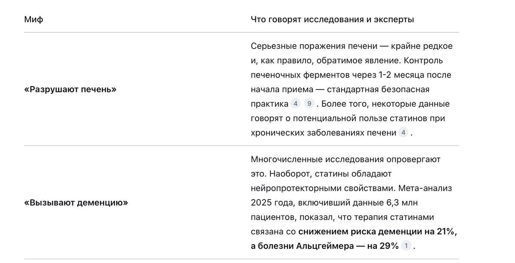The height and width of the screenshot is (263, 515).
Task: Click citation 4 following "заболеваниях печени"
Action: pos(403,133)
